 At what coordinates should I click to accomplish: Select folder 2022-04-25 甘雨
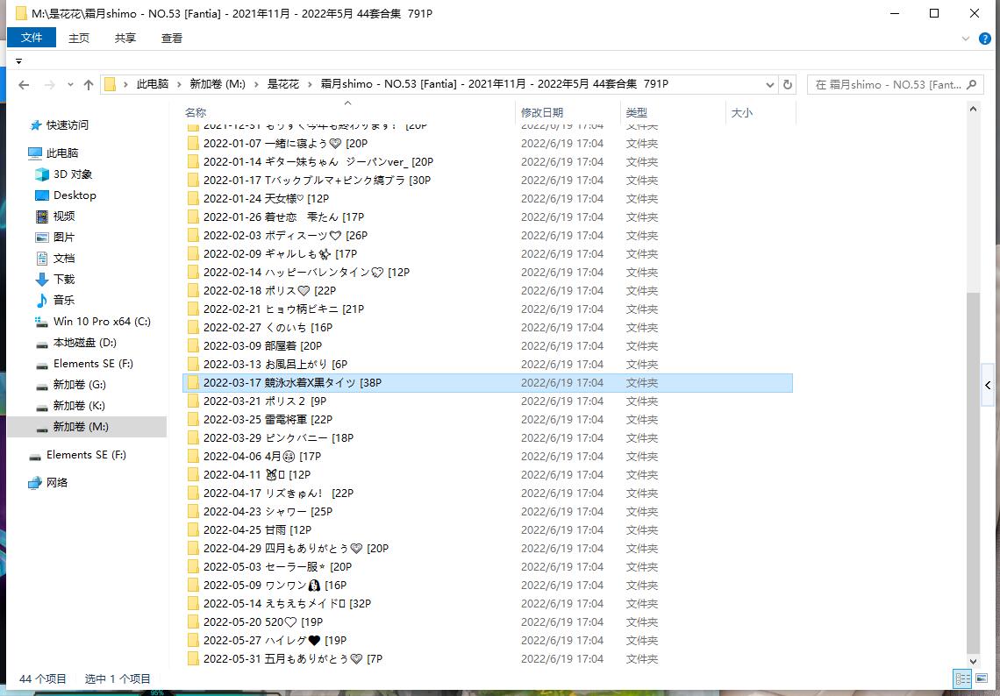[256, 530]
